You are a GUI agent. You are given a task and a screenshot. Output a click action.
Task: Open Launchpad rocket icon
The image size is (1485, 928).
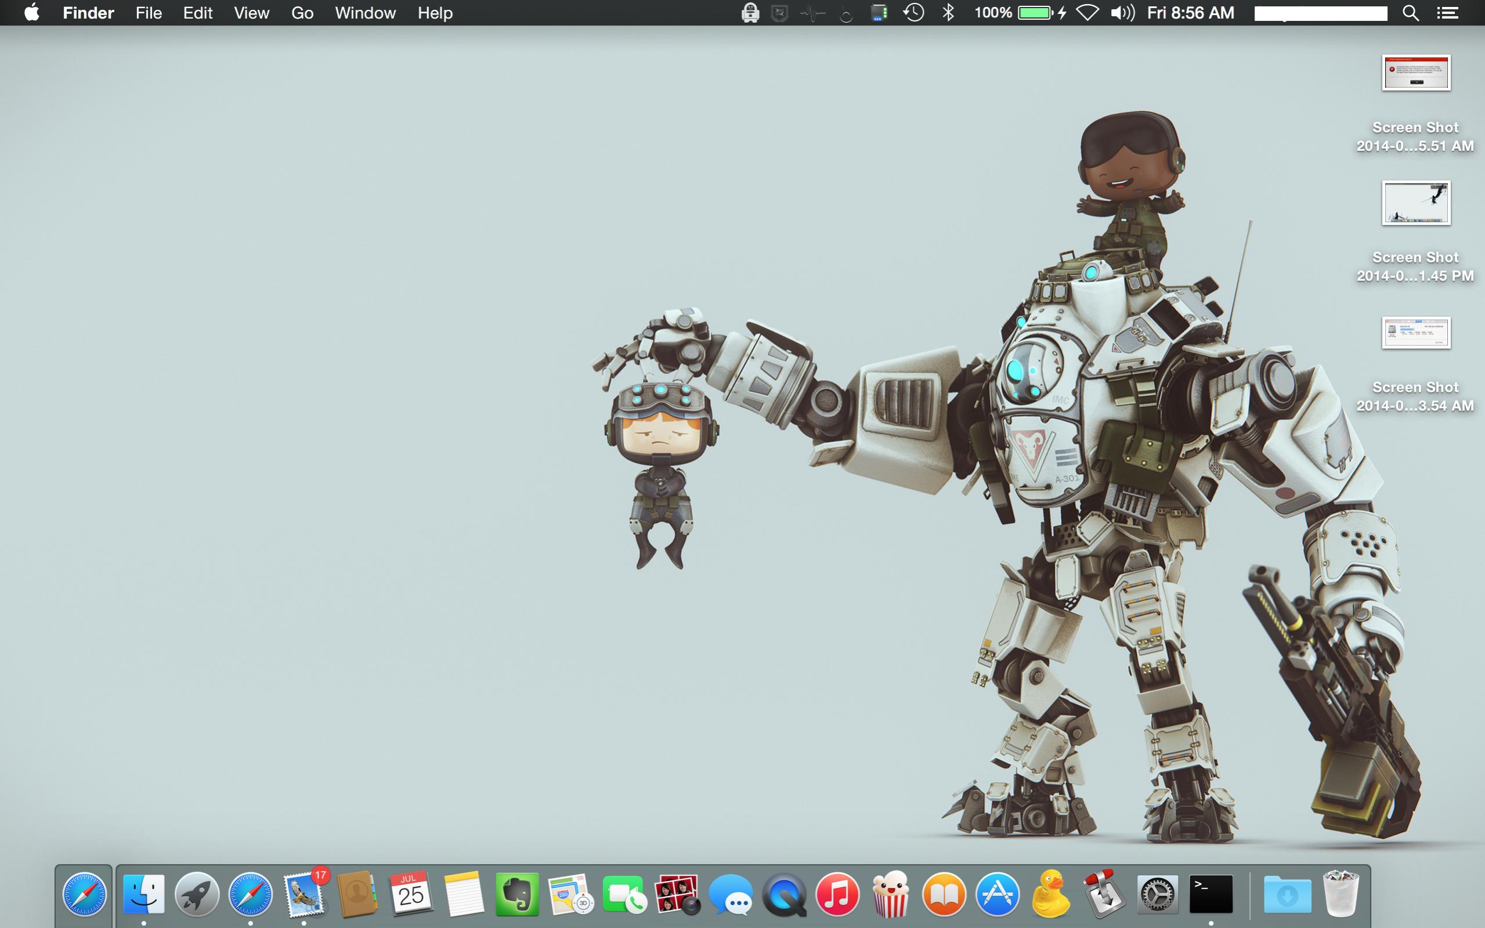point(197,894)
